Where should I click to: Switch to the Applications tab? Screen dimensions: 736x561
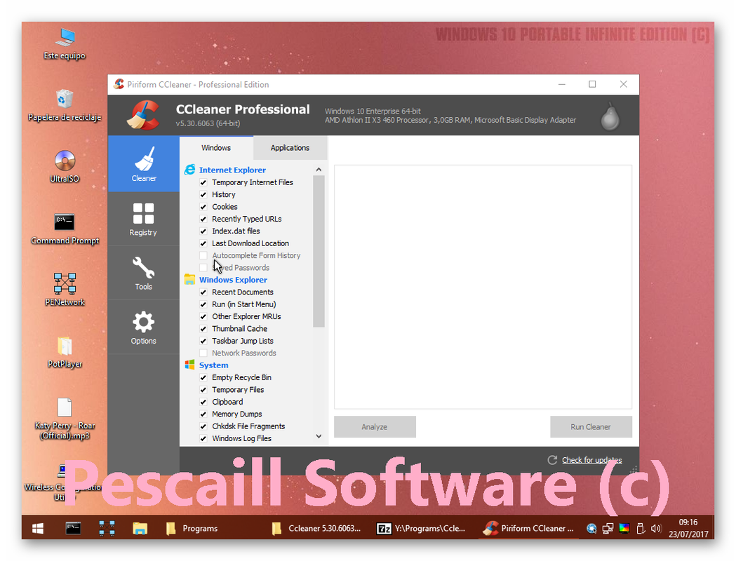pyautogui.click(x=290, y=148)
